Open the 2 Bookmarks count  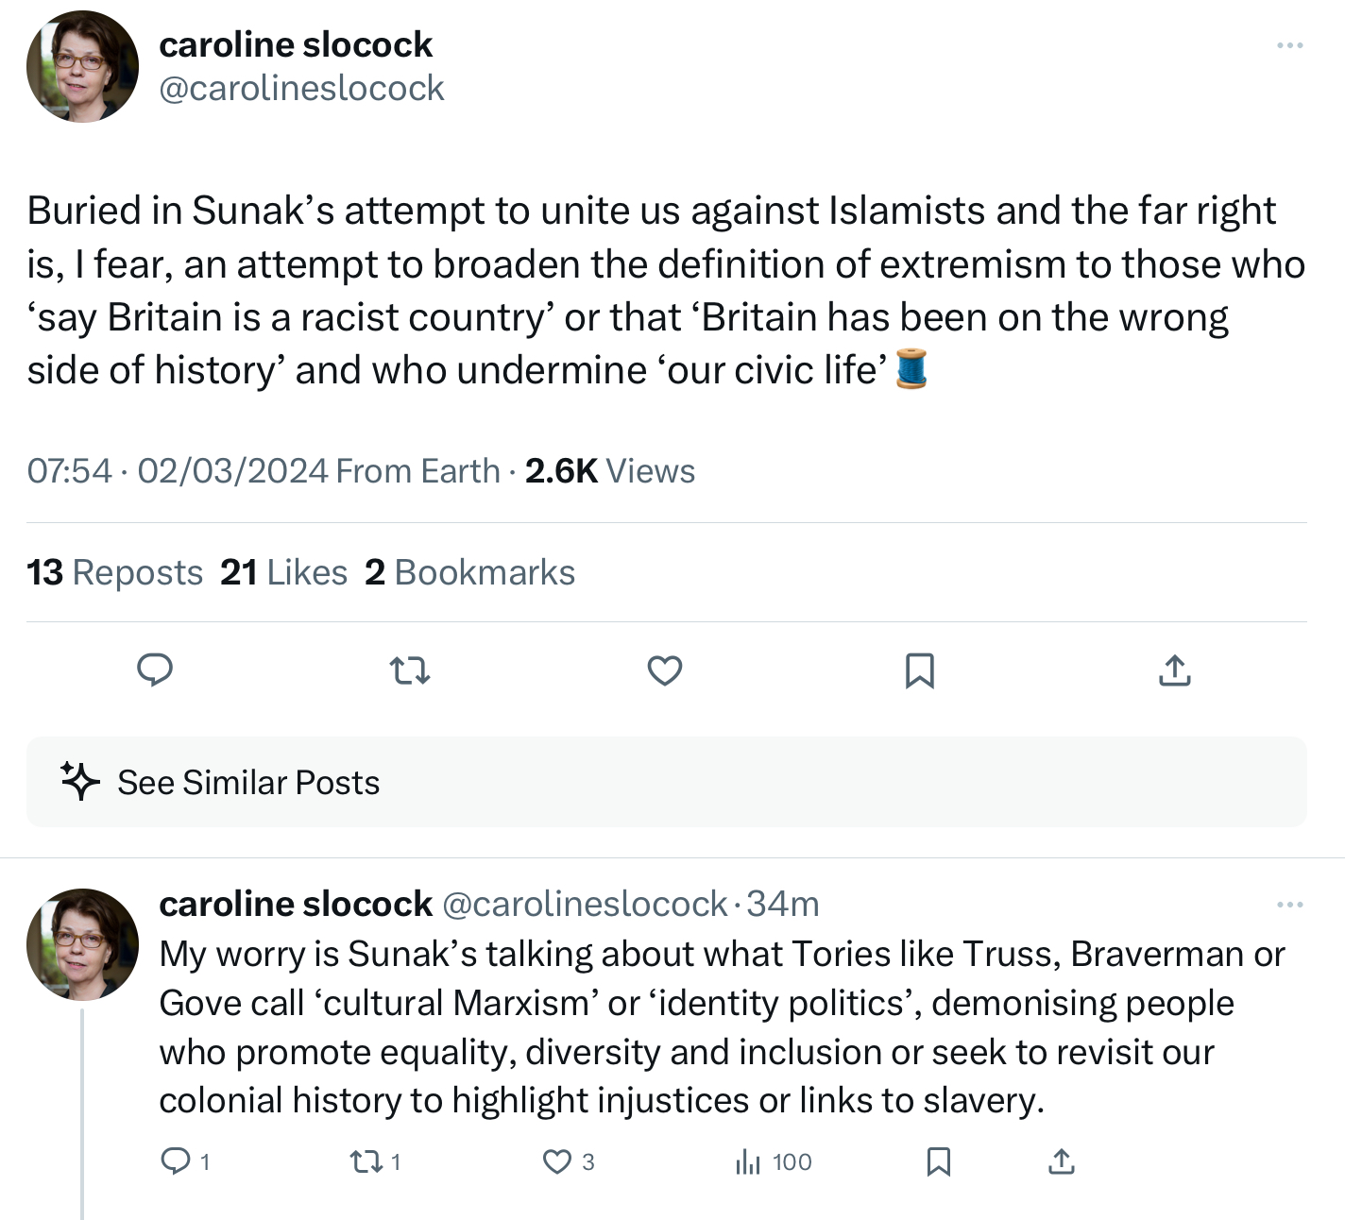[x=470, y=572]
